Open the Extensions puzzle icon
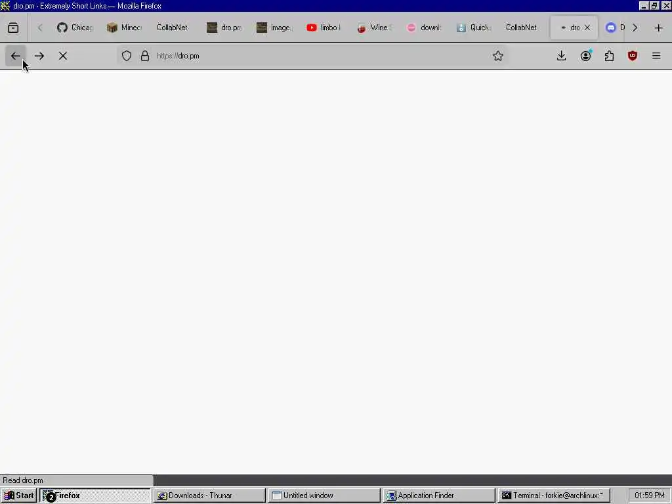The width and height of the screenshot is (672, 504). [x=609, y=56]
